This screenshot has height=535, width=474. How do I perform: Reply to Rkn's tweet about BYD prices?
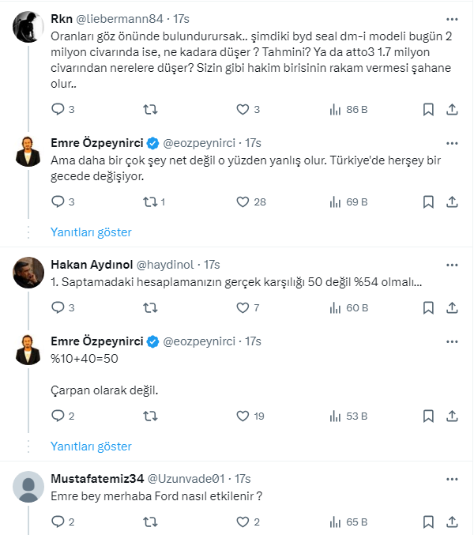[x=58, y=109]
